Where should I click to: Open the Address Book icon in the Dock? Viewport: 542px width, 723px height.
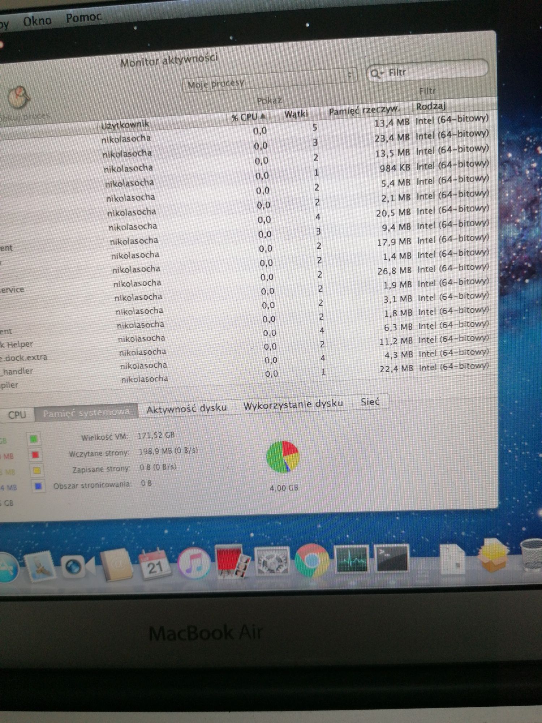coord(116,565)
